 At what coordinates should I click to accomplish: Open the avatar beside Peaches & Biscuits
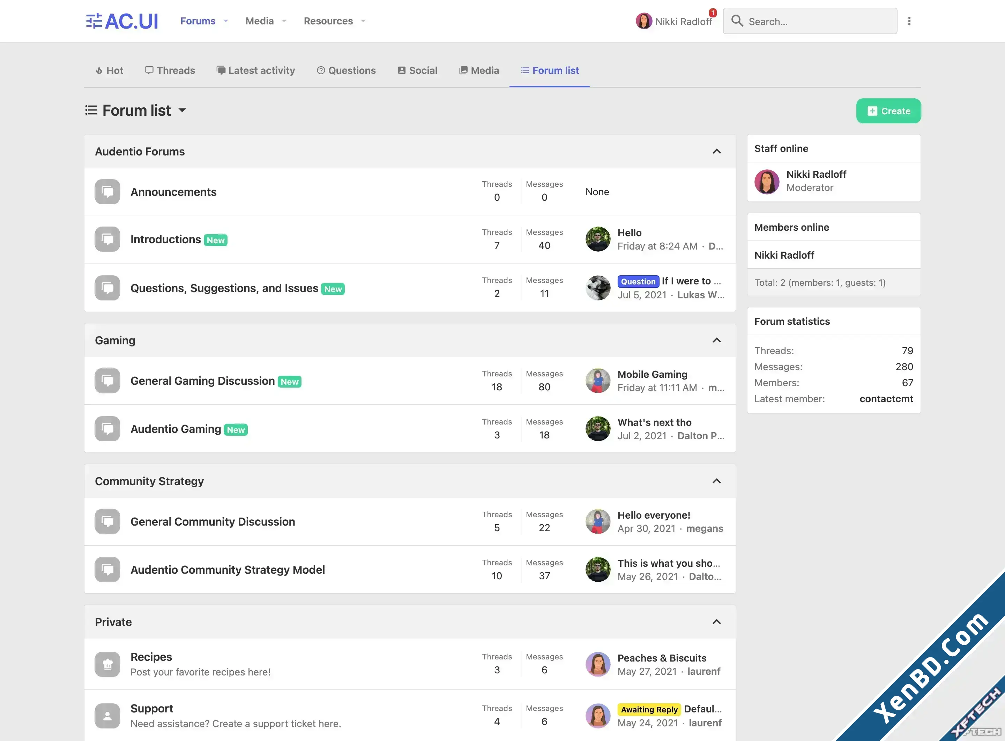598,664
